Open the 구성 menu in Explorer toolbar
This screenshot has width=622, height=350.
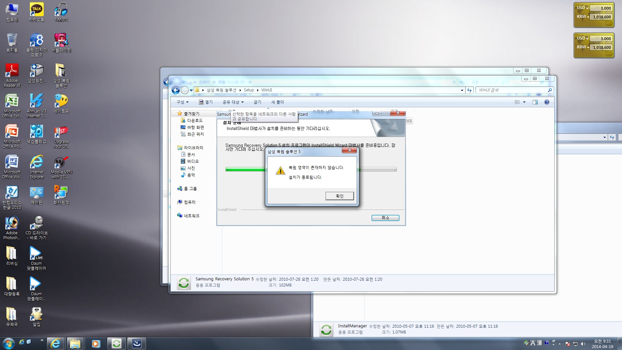[x=182, y=102]
